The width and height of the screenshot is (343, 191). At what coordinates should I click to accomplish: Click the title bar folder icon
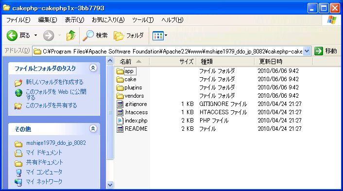pos(6,8)
